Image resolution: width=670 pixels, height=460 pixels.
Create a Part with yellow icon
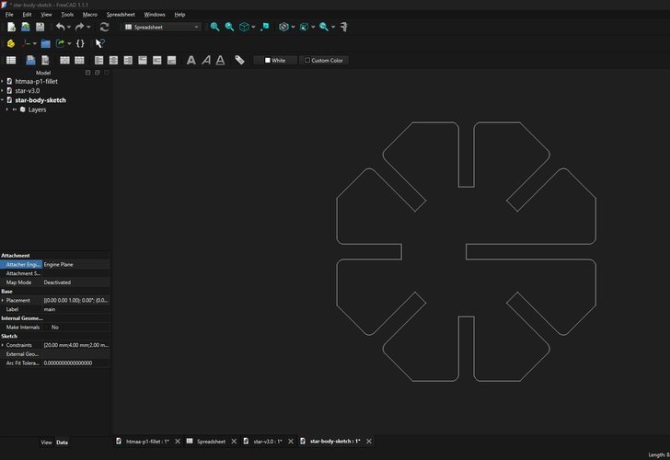coord(11,43)
